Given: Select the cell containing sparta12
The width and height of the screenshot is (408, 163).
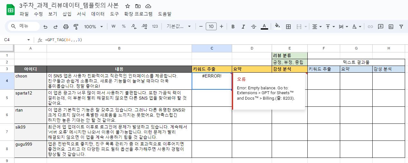Looking at the screenshot, I should [x=31, y=98].
